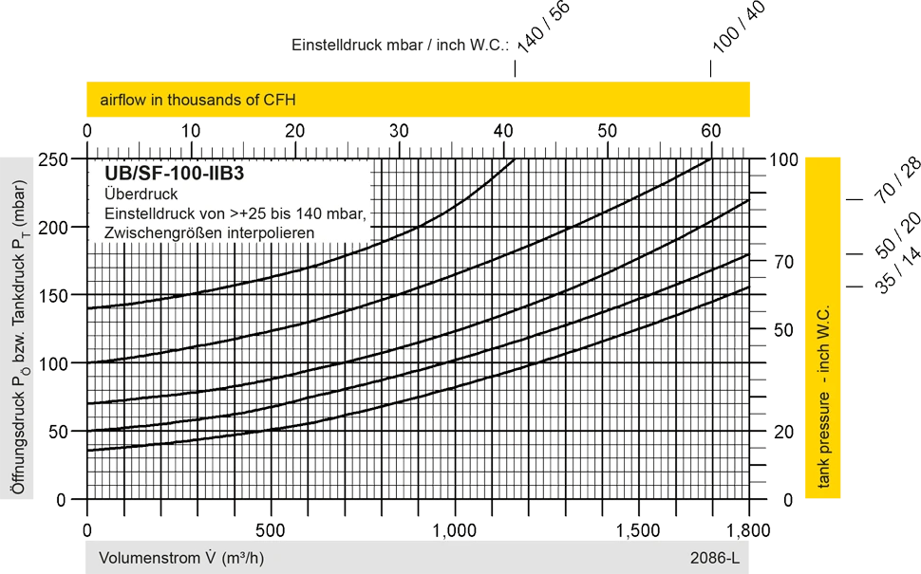Click 'Zwischengrößen interpolieren' note text
The width and height of the screenshot is (921, 574).
pyautogui.click(x=209, y=231)
